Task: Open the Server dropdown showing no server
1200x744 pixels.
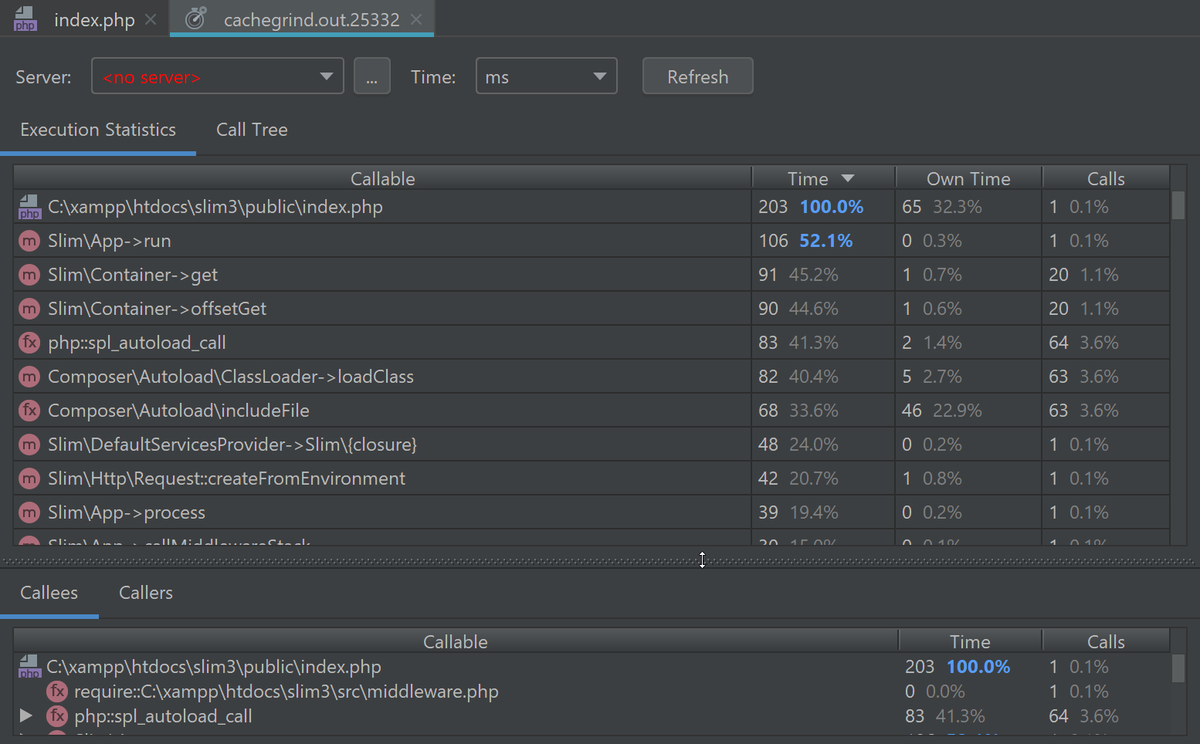Action: 218,76
